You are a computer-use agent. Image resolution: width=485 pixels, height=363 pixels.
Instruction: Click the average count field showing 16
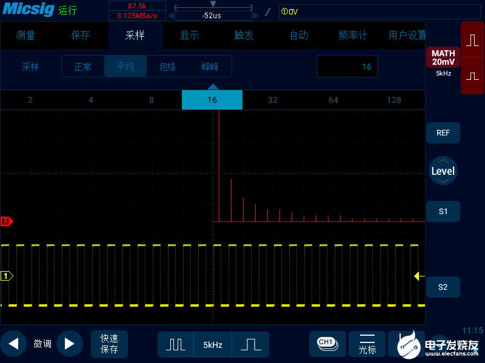tap(347, 67)
